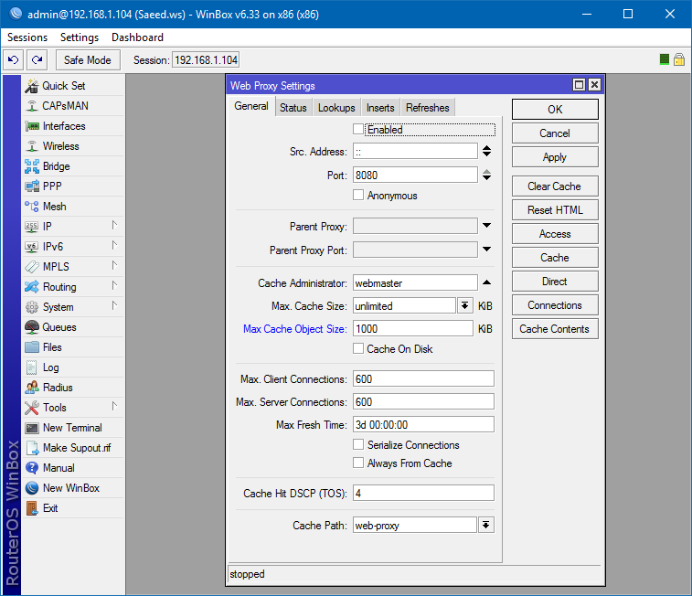Switch to the Lookups tab
Viewport: 692px width, 596px height.
point(336,108)
